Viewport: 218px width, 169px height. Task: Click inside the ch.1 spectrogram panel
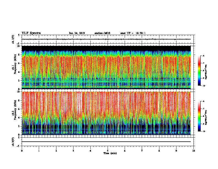pyautogui.click(x=106, y=67)
